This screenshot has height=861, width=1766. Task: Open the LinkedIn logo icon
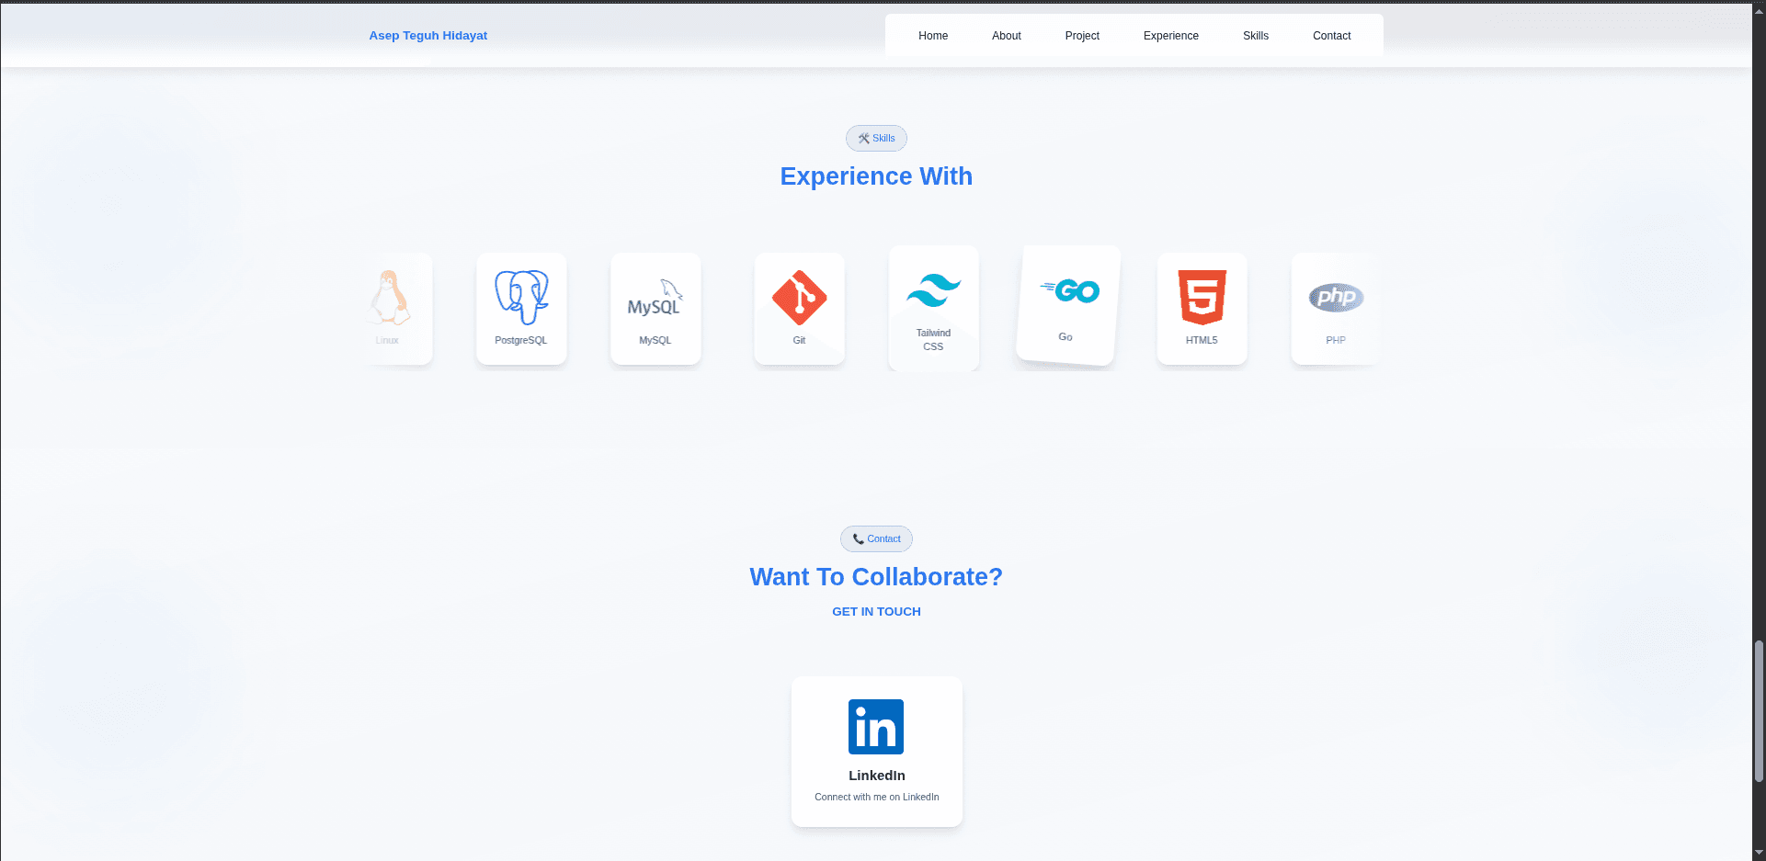876,727
